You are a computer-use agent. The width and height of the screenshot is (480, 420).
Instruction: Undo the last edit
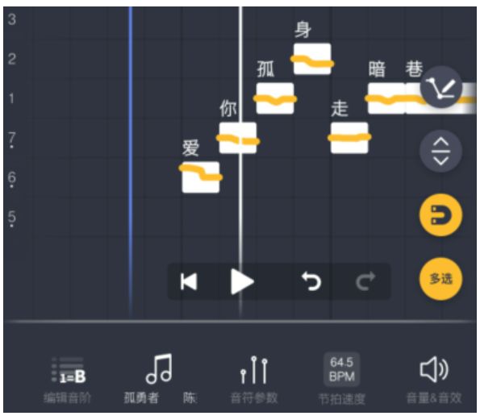[x=311, y=281]
